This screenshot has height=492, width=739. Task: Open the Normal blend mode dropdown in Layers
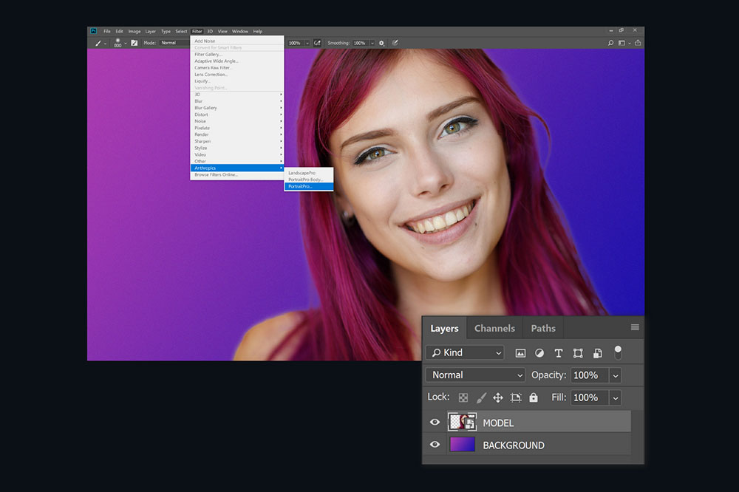coord(475,375)
